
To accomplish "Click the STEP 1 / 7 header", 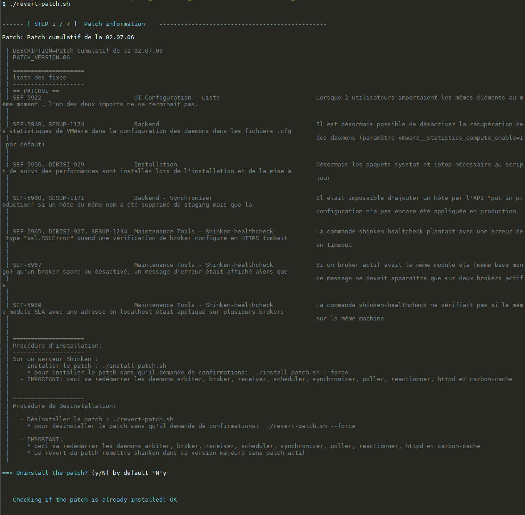I will [x=52, y=24].
